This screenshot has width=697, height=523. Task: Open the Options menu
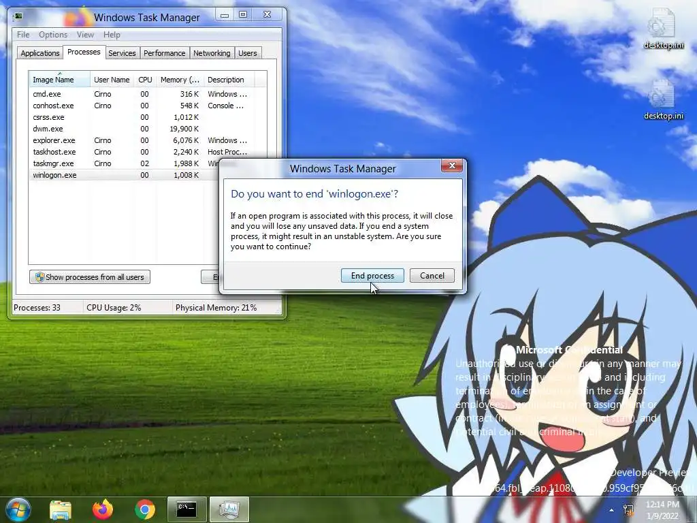53,35
